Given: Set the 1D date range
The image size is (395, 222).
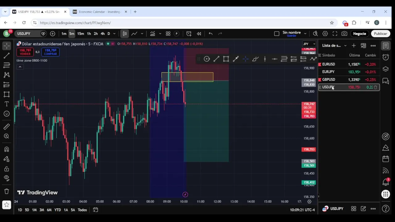Looking at the screenshot, I should coord(20,210).
